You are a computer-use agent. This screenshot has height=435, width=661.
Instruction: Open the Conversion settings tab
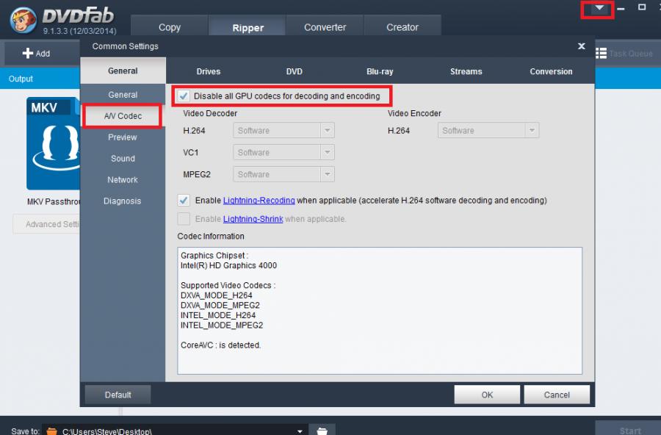click(x=551, y=71)
